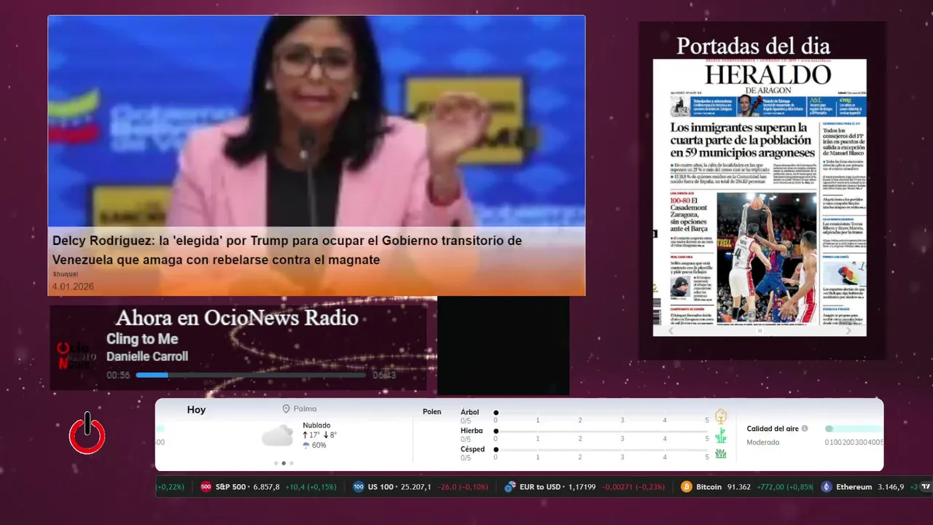Select the artist name 'Danielle Carroll'

coord(147,357)
